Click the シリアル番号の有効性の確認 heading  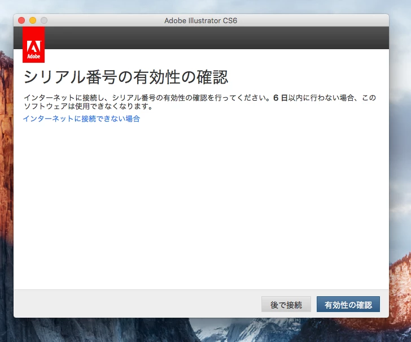pos(126,77)
